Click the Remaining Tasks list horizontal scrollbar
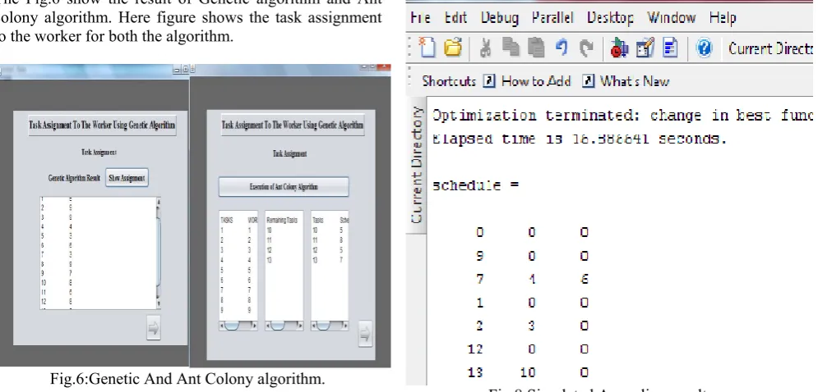The image size is (818, 392). (284, 326)
